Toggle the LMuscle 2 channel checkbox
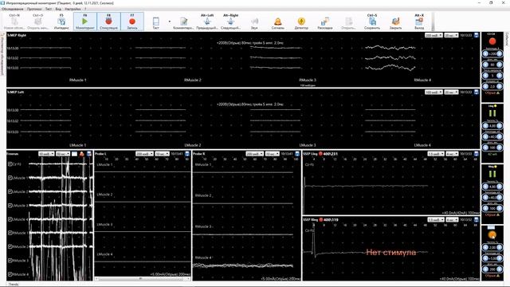Viewport: 510px width, 287px height. 10,191
